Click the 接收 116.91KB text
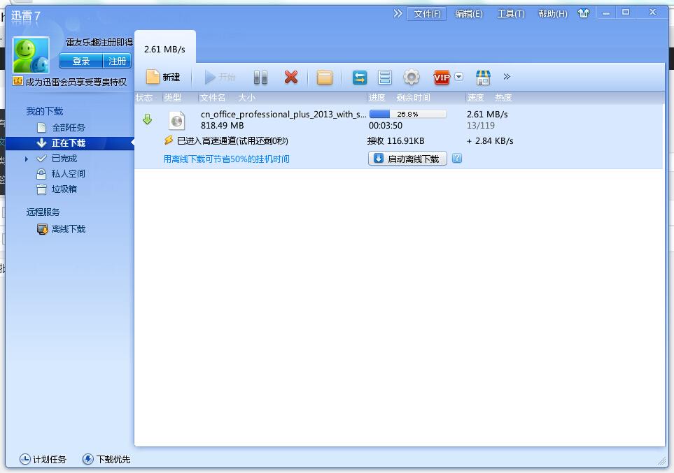The height and width of the screenshot is (473, 674). [396, 141]
